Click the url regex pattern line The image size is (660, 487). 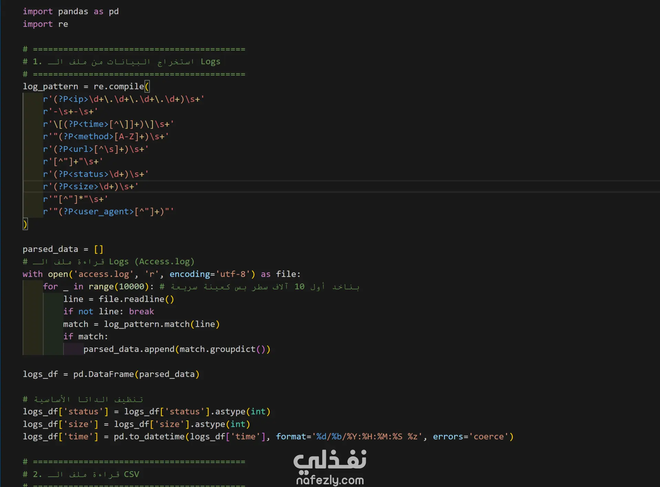(x=95, y=149)
